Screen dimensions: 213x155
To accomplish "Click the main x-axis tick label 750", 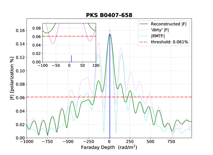I will tap(171, 142).
